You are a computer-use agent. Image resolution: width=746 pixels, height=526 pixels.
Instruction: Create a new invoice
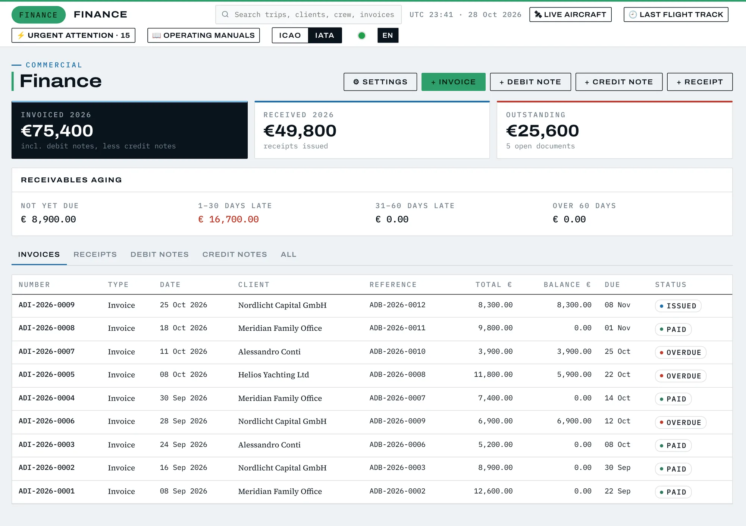coord(453,82)
